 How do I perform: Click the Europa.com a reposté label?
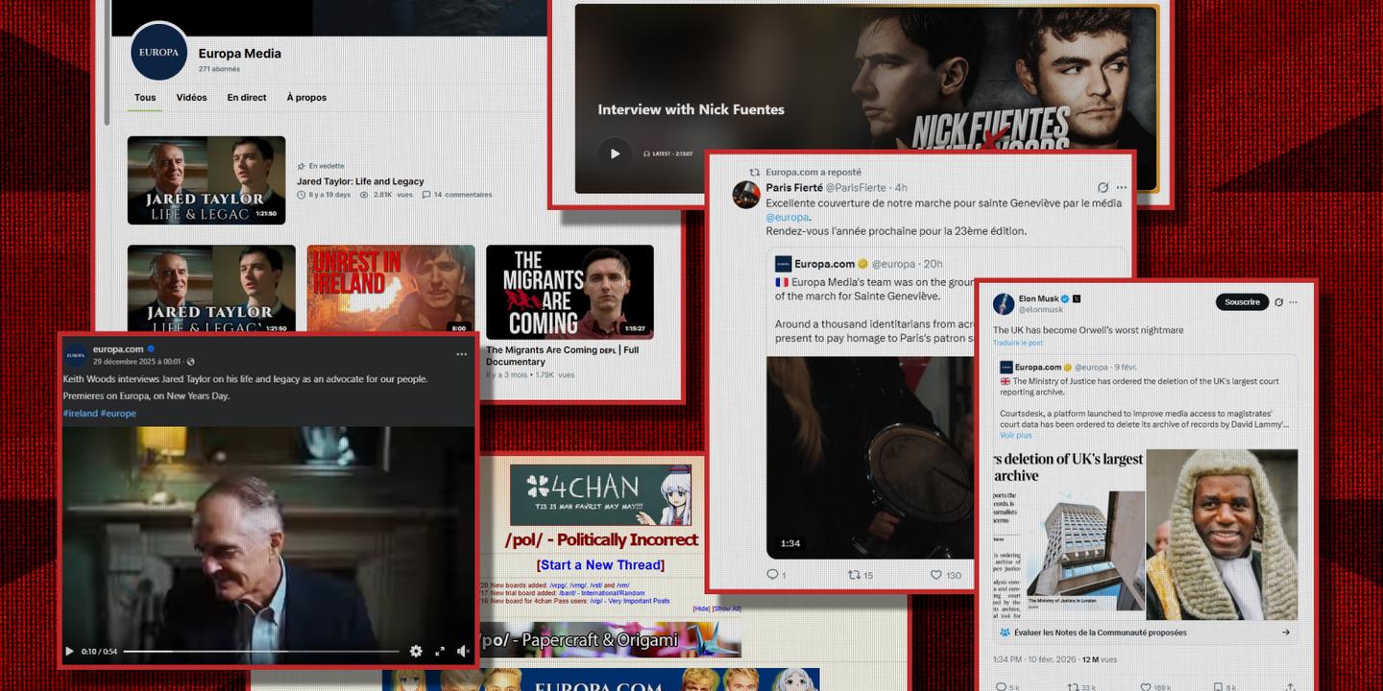813,173
